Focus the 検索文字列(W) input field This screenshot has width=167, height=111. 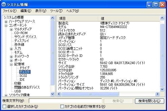click(65, 101)
